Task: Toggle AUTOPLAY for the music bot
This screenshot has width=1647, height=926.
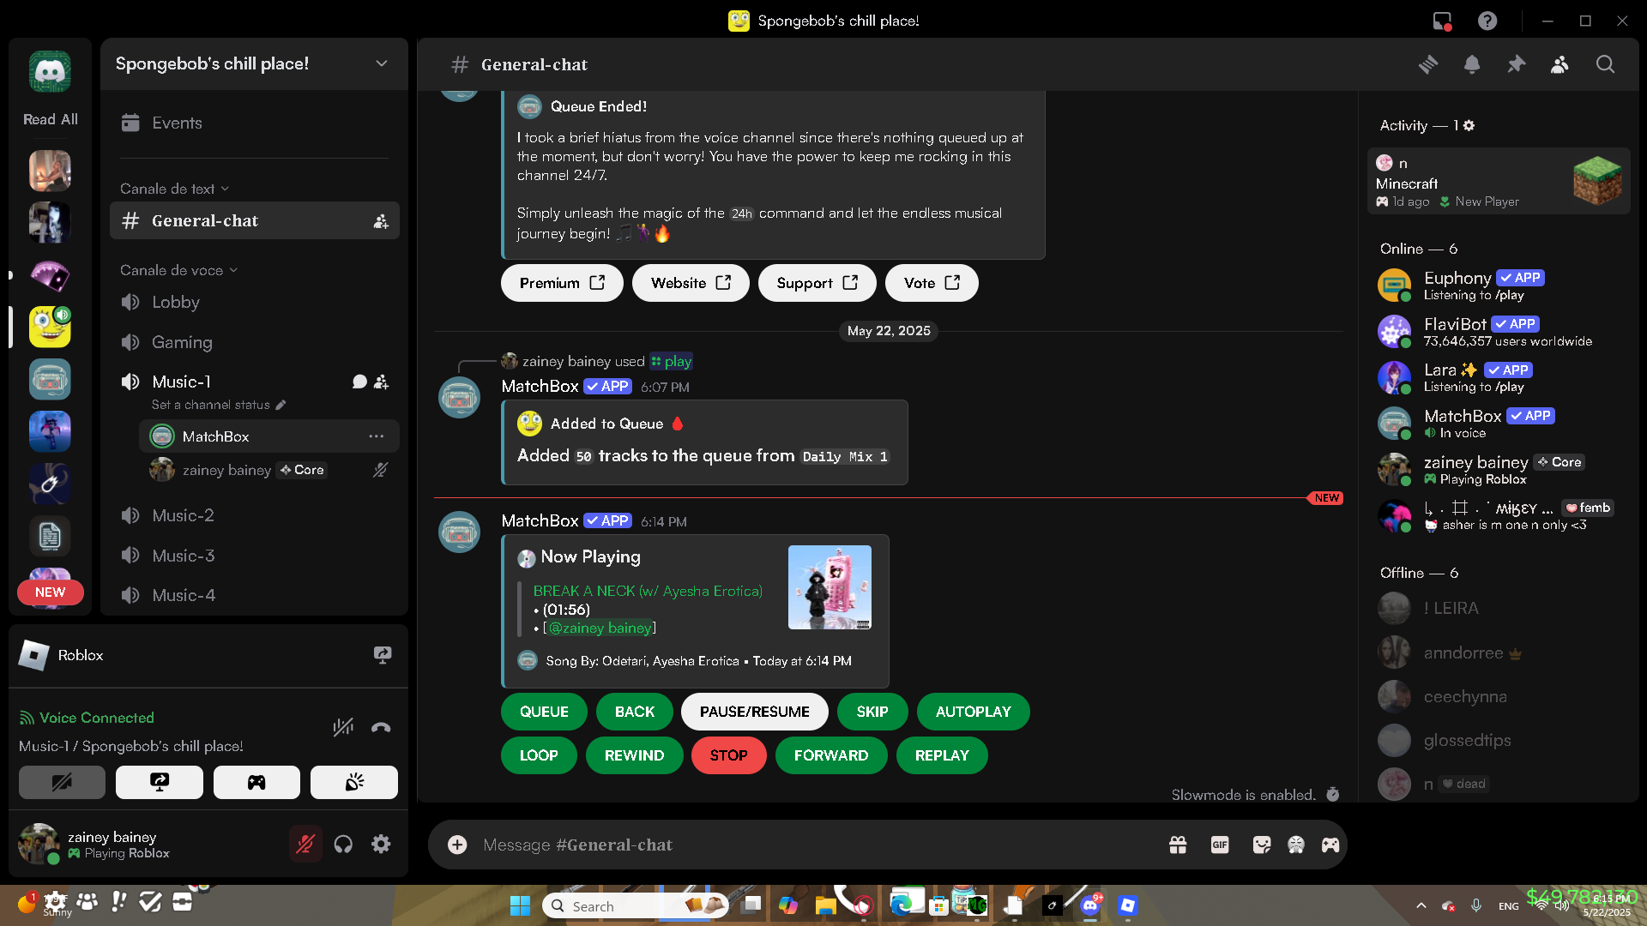Action: 974,712
